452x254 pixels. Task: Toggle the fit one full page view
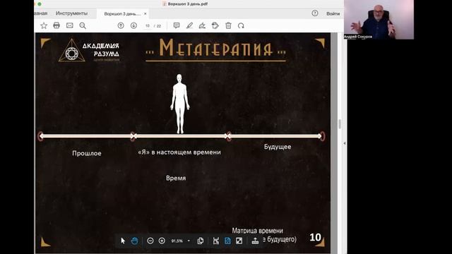(x=227, y=241)
